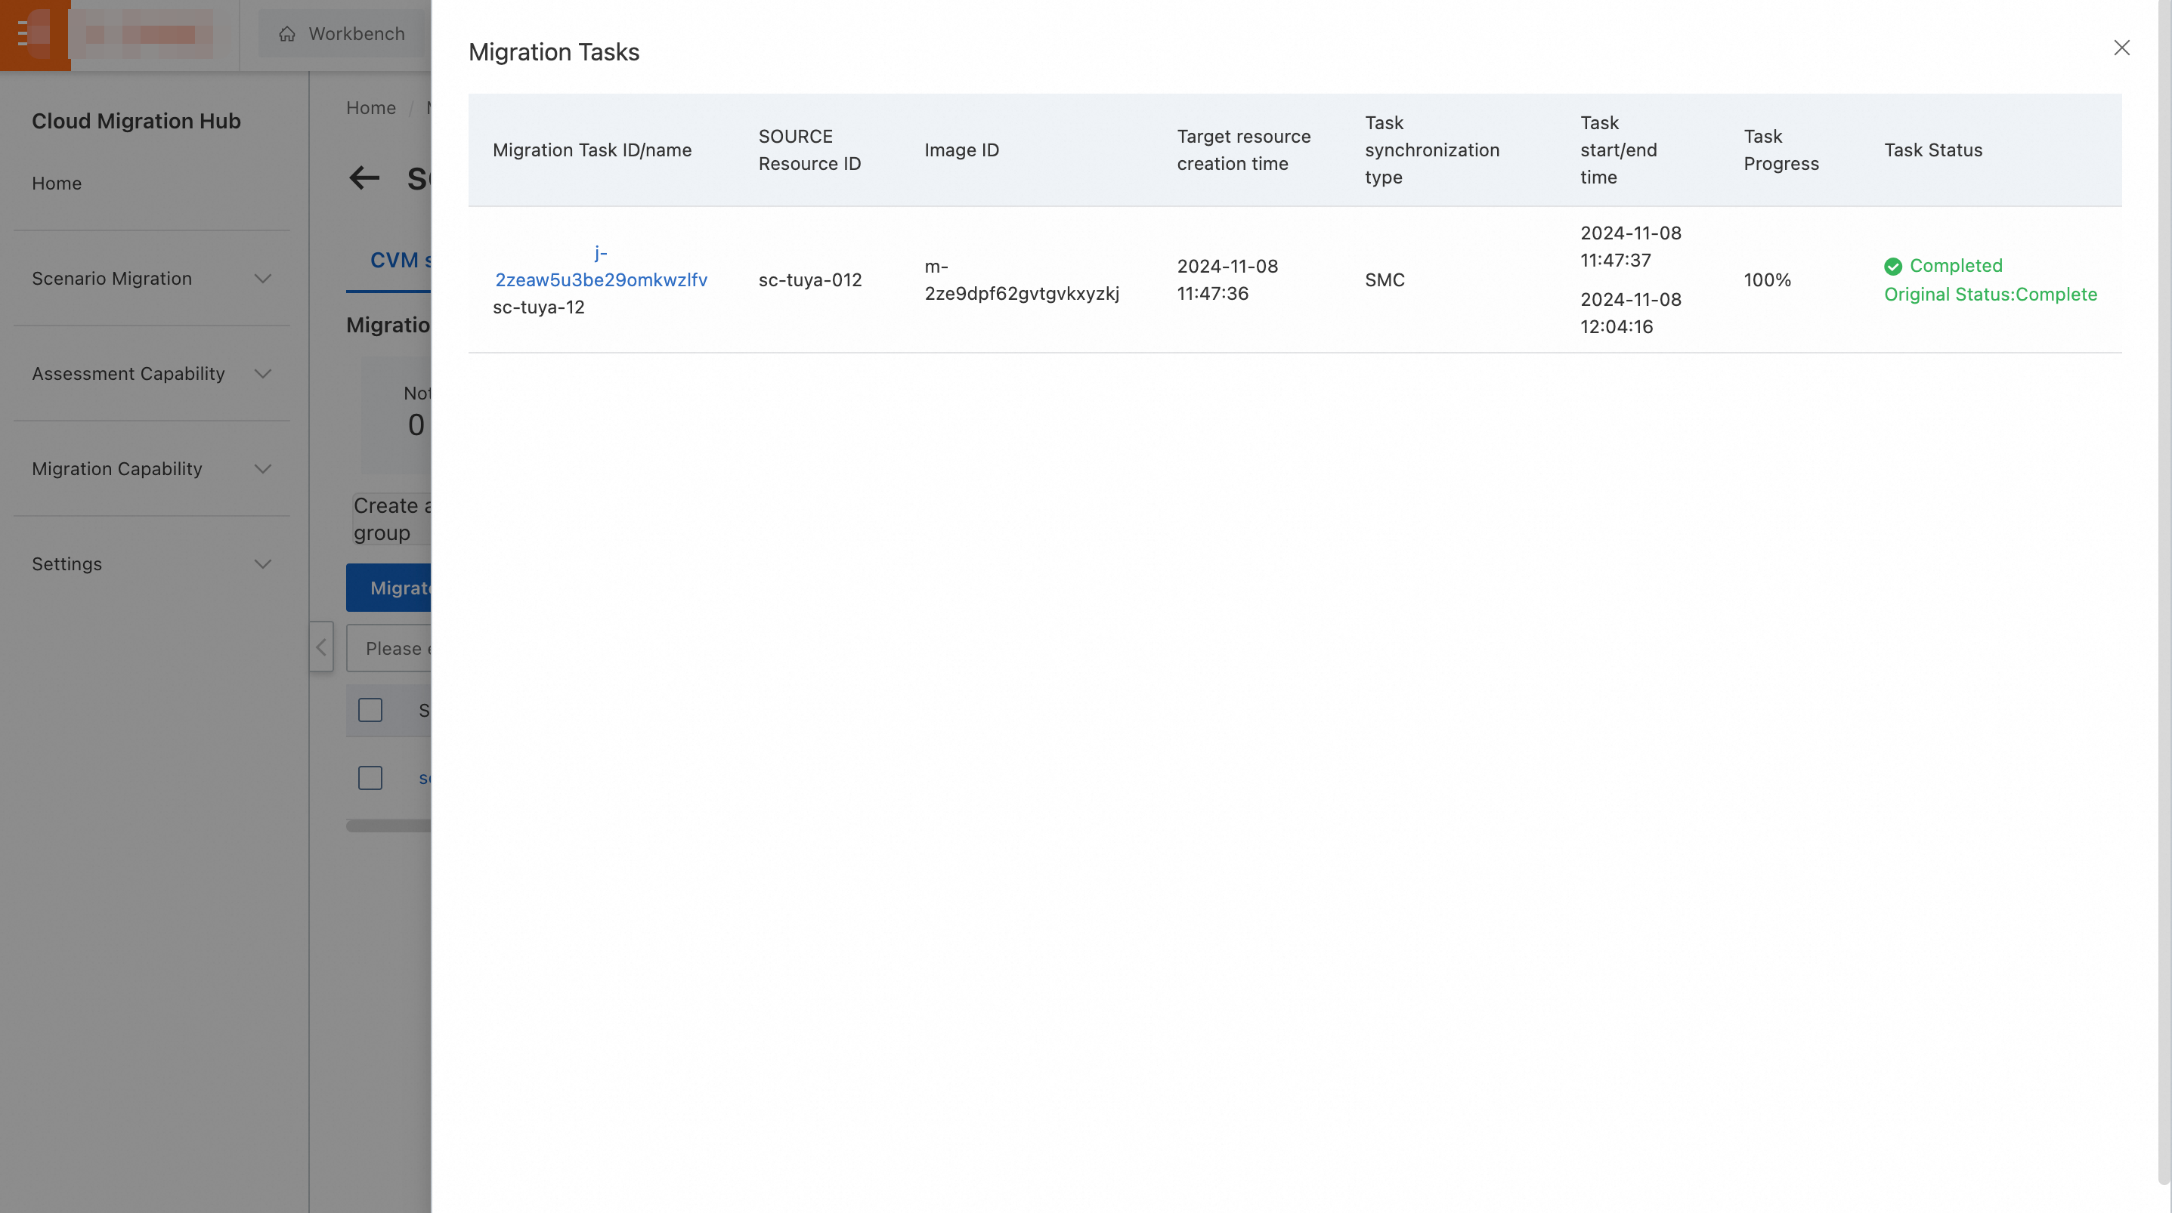Click the Workbench home icon
Image resolution: width=2172 pixels, height=1213 pixels.
[286, 34]
